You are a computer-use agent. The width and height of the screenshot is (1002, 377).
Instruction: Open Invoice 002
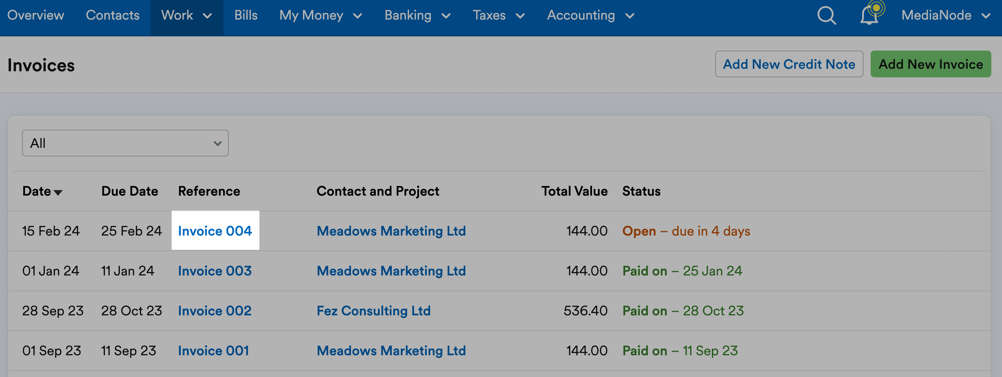(215, 311)
